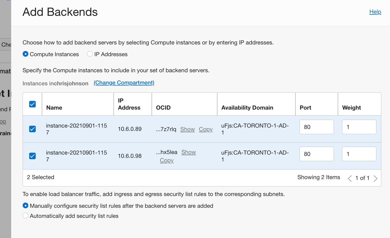The width and height of the screenshot is (390, 238).
Task: Click the Port field for 10.6.0.98
Action: click(316, 154)
